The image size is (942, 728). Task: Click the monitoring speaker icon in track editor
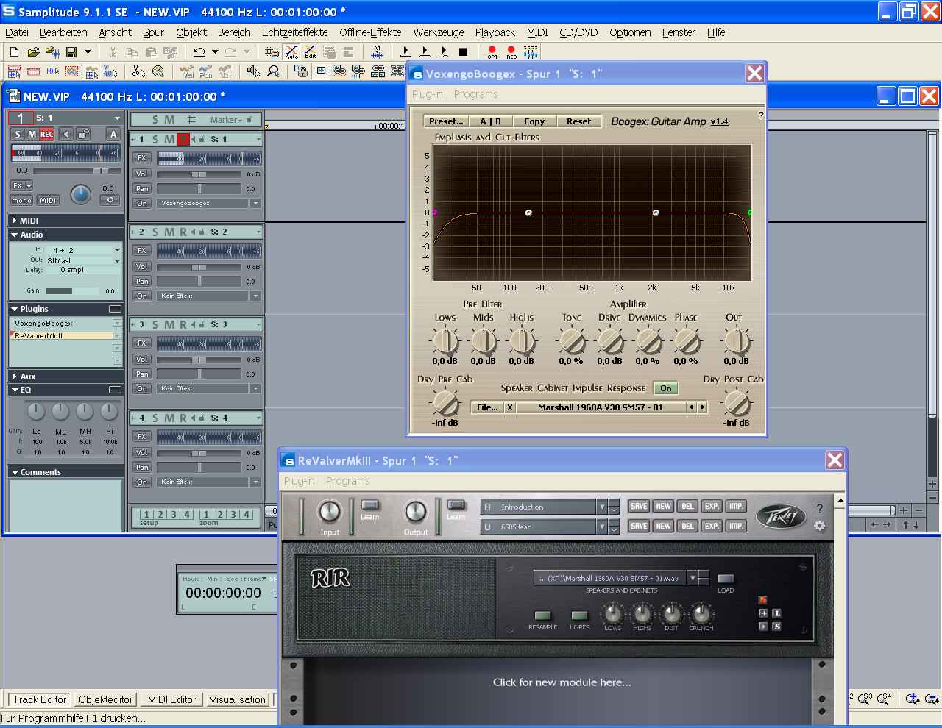click(x=66, y=134)
